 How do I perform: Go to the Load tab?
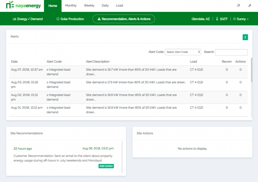tap(119, 6)
